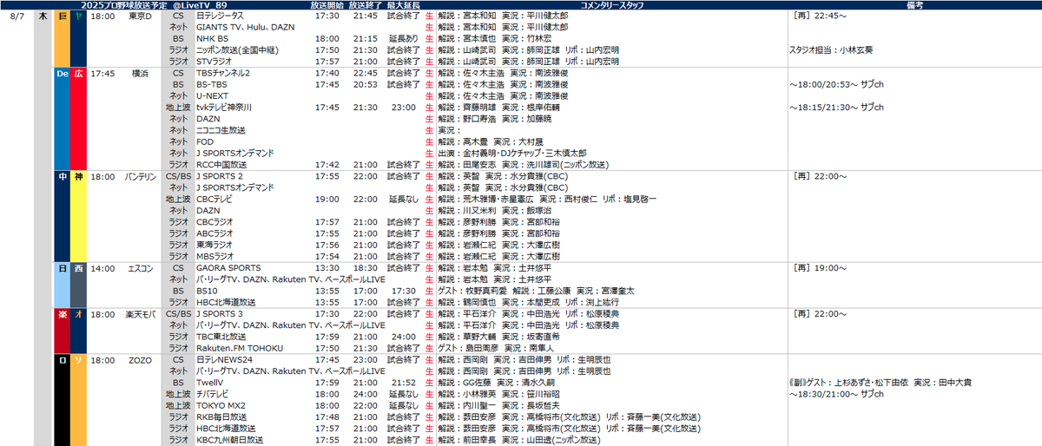Click the FOD cell

[x=204, y=141]
